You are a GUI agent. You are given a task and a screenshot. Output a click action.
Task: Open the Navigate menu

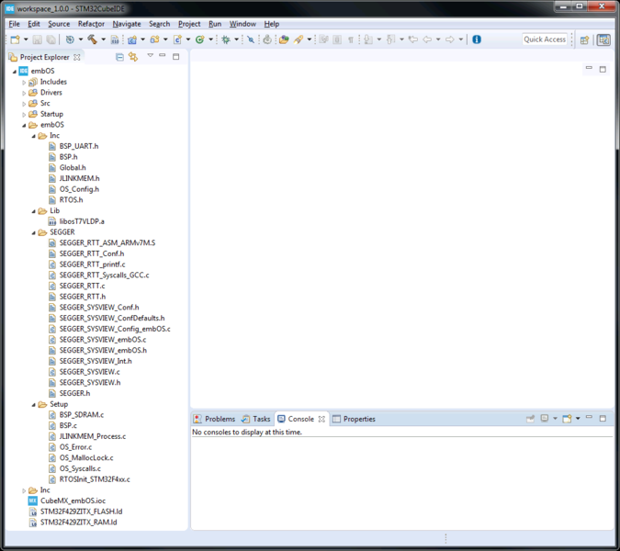point(127,24)
